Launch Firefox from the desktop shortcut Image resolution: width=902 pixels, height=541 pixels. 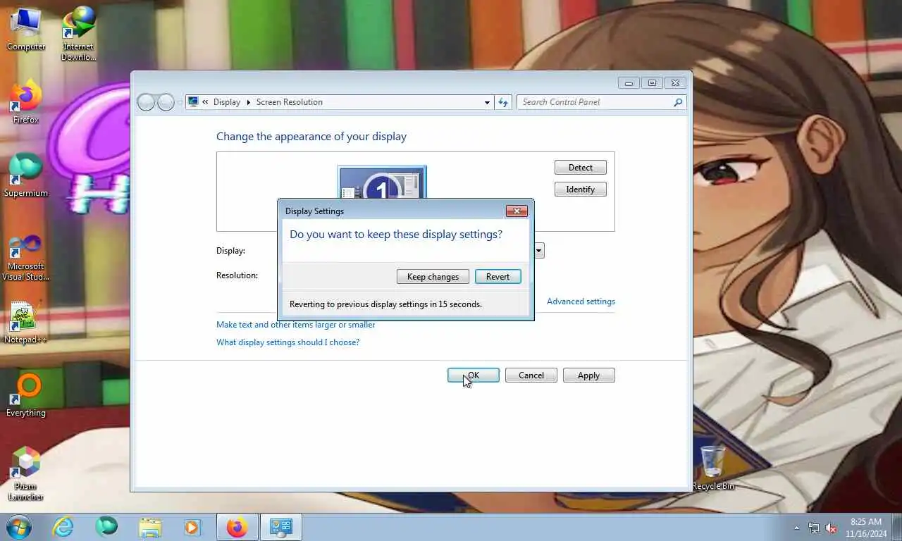point(26,102)
